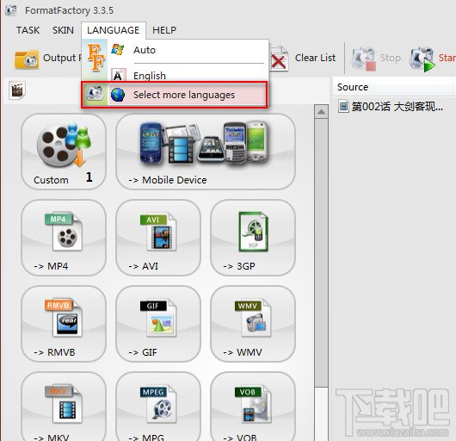Click the globe icon in language menu
Screen dimensions: 456x441
tap(118, 95)
